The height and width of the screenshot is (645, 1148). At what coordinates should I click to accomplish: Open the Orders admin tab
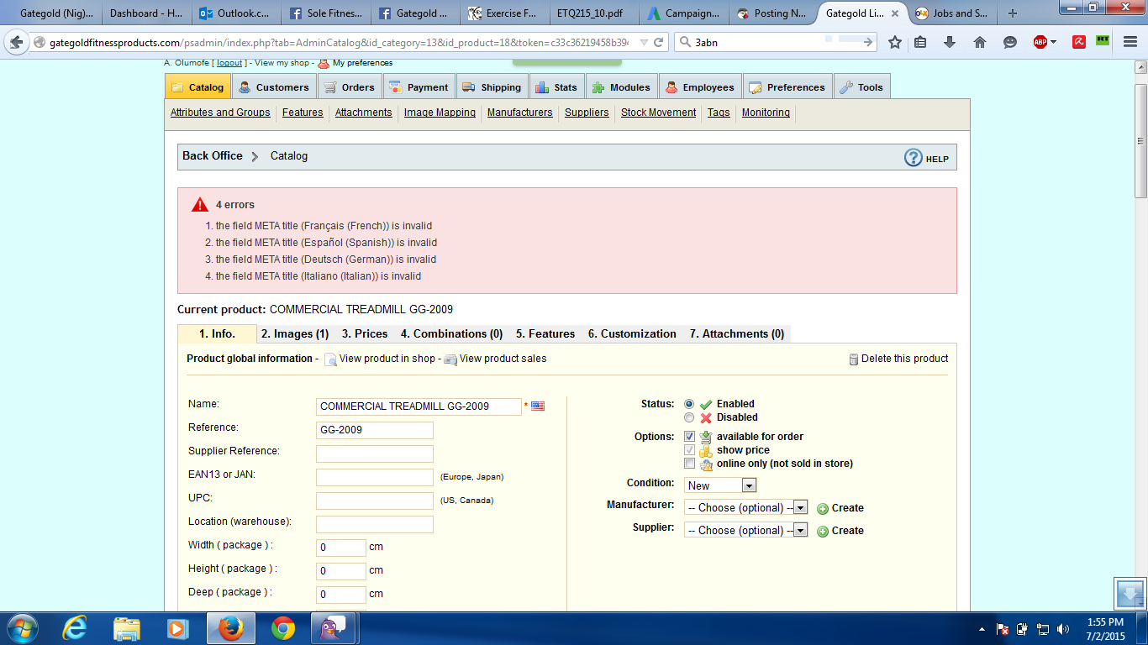(x=350, y=87)
